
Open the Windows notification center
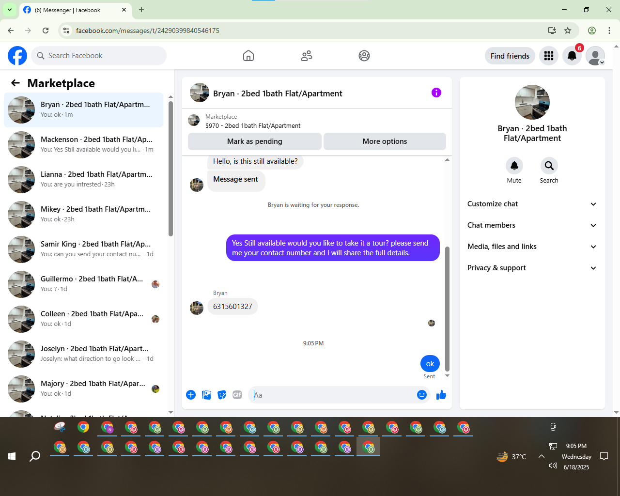tap(604, 456)
